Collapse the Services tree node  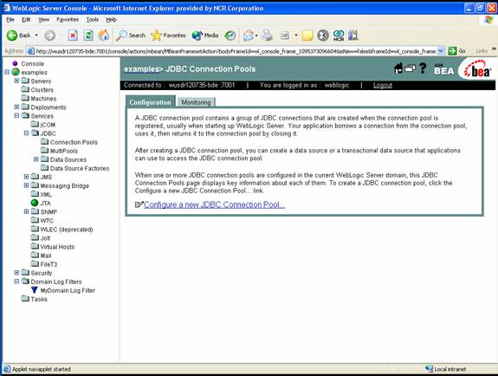[x=16, y=116]
